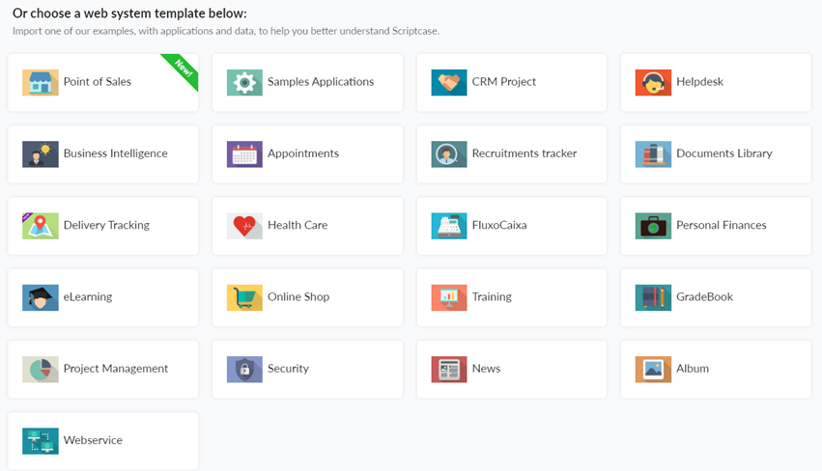Select the Recruitments tracker template
The height and width of the screenshot is (471, 822).
click(x=524, y=153)
